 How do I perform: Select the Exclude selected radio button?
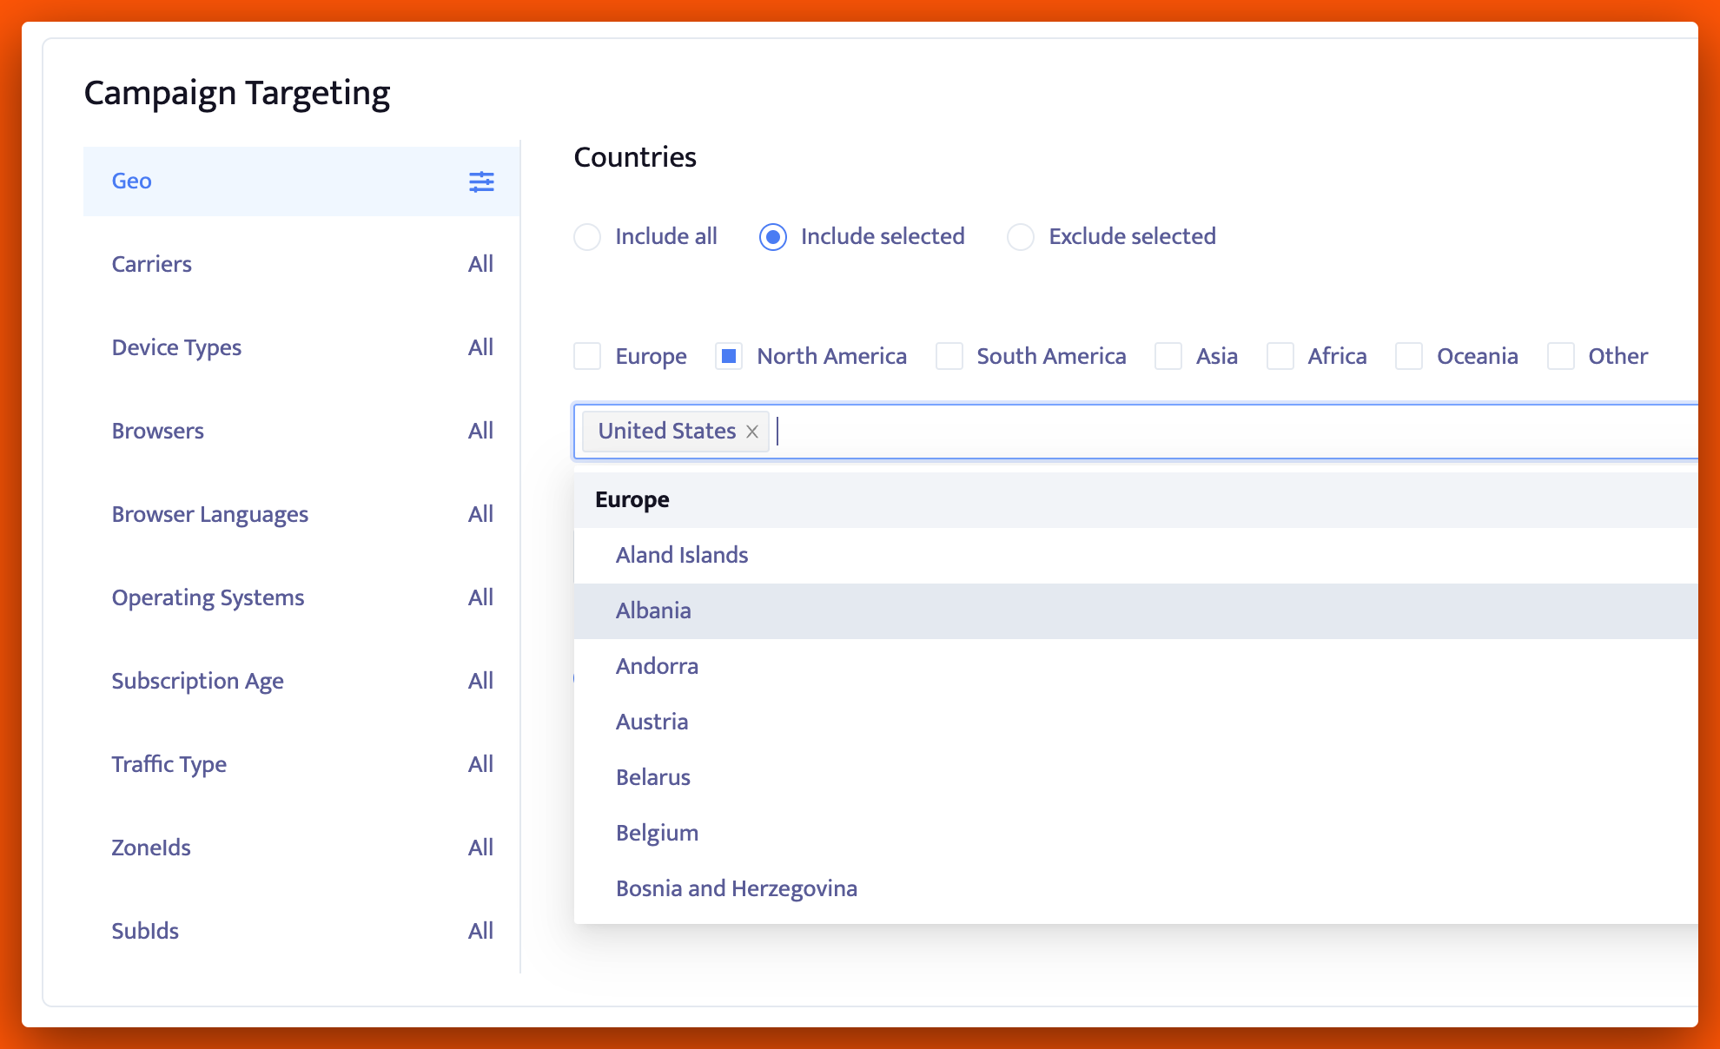[1020, 236]
